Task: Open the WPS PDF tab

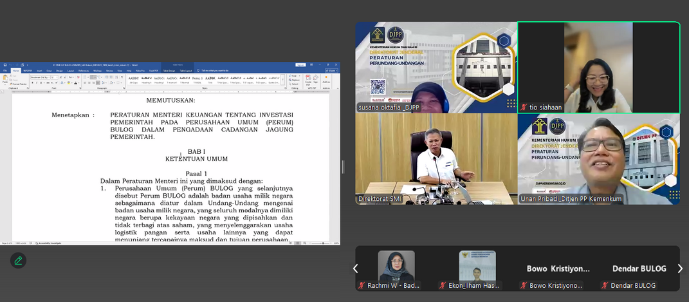Action: (x=28, y=71)
